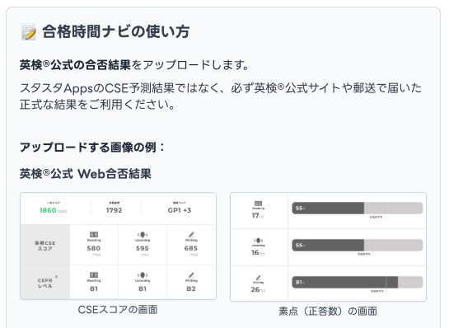The height and width of the screenshot is (328, 449).
Task: Open the CSE score example image
Action: coord(118,246)
